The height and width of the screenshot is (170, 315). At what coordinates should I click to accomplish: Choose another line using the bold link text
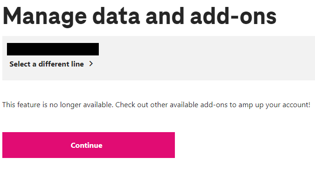[46, 64]
